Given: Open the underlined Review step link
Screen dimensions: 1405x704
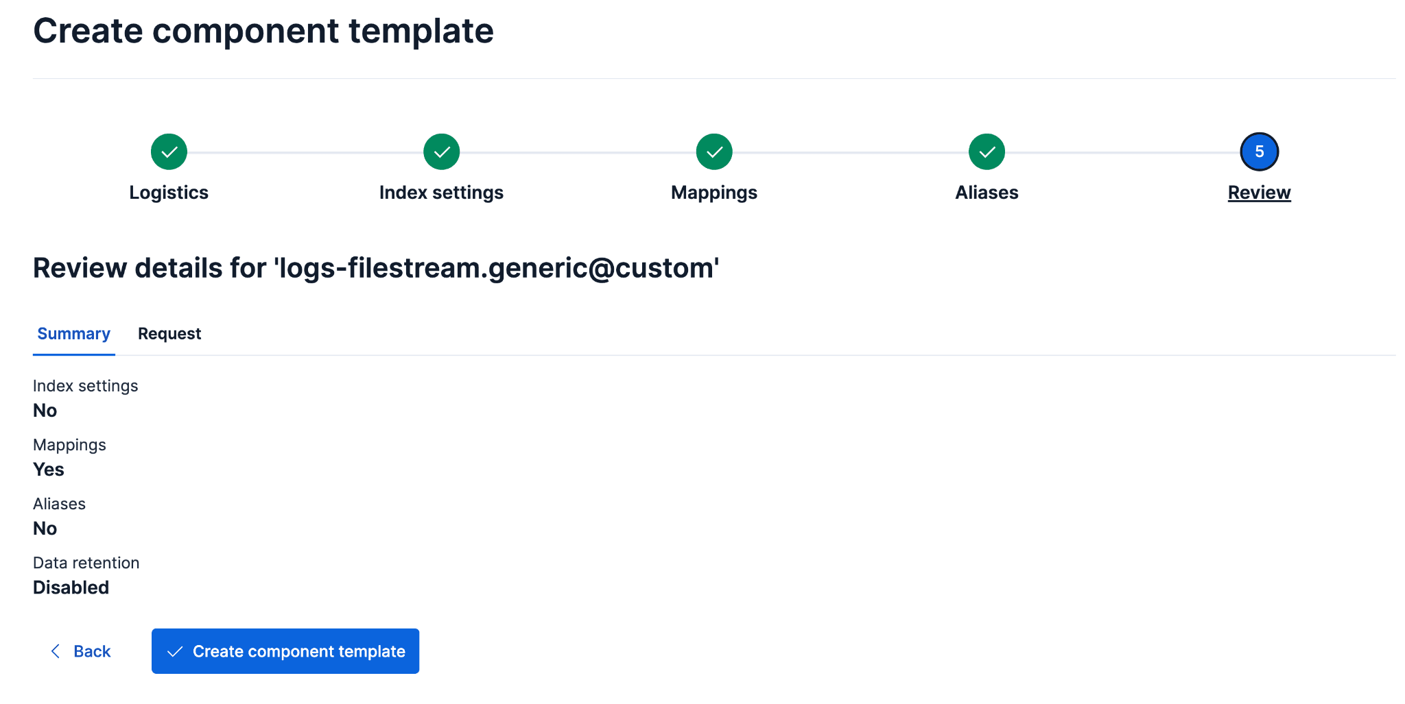Looking at the screenshot, I should click(1259, 193).
